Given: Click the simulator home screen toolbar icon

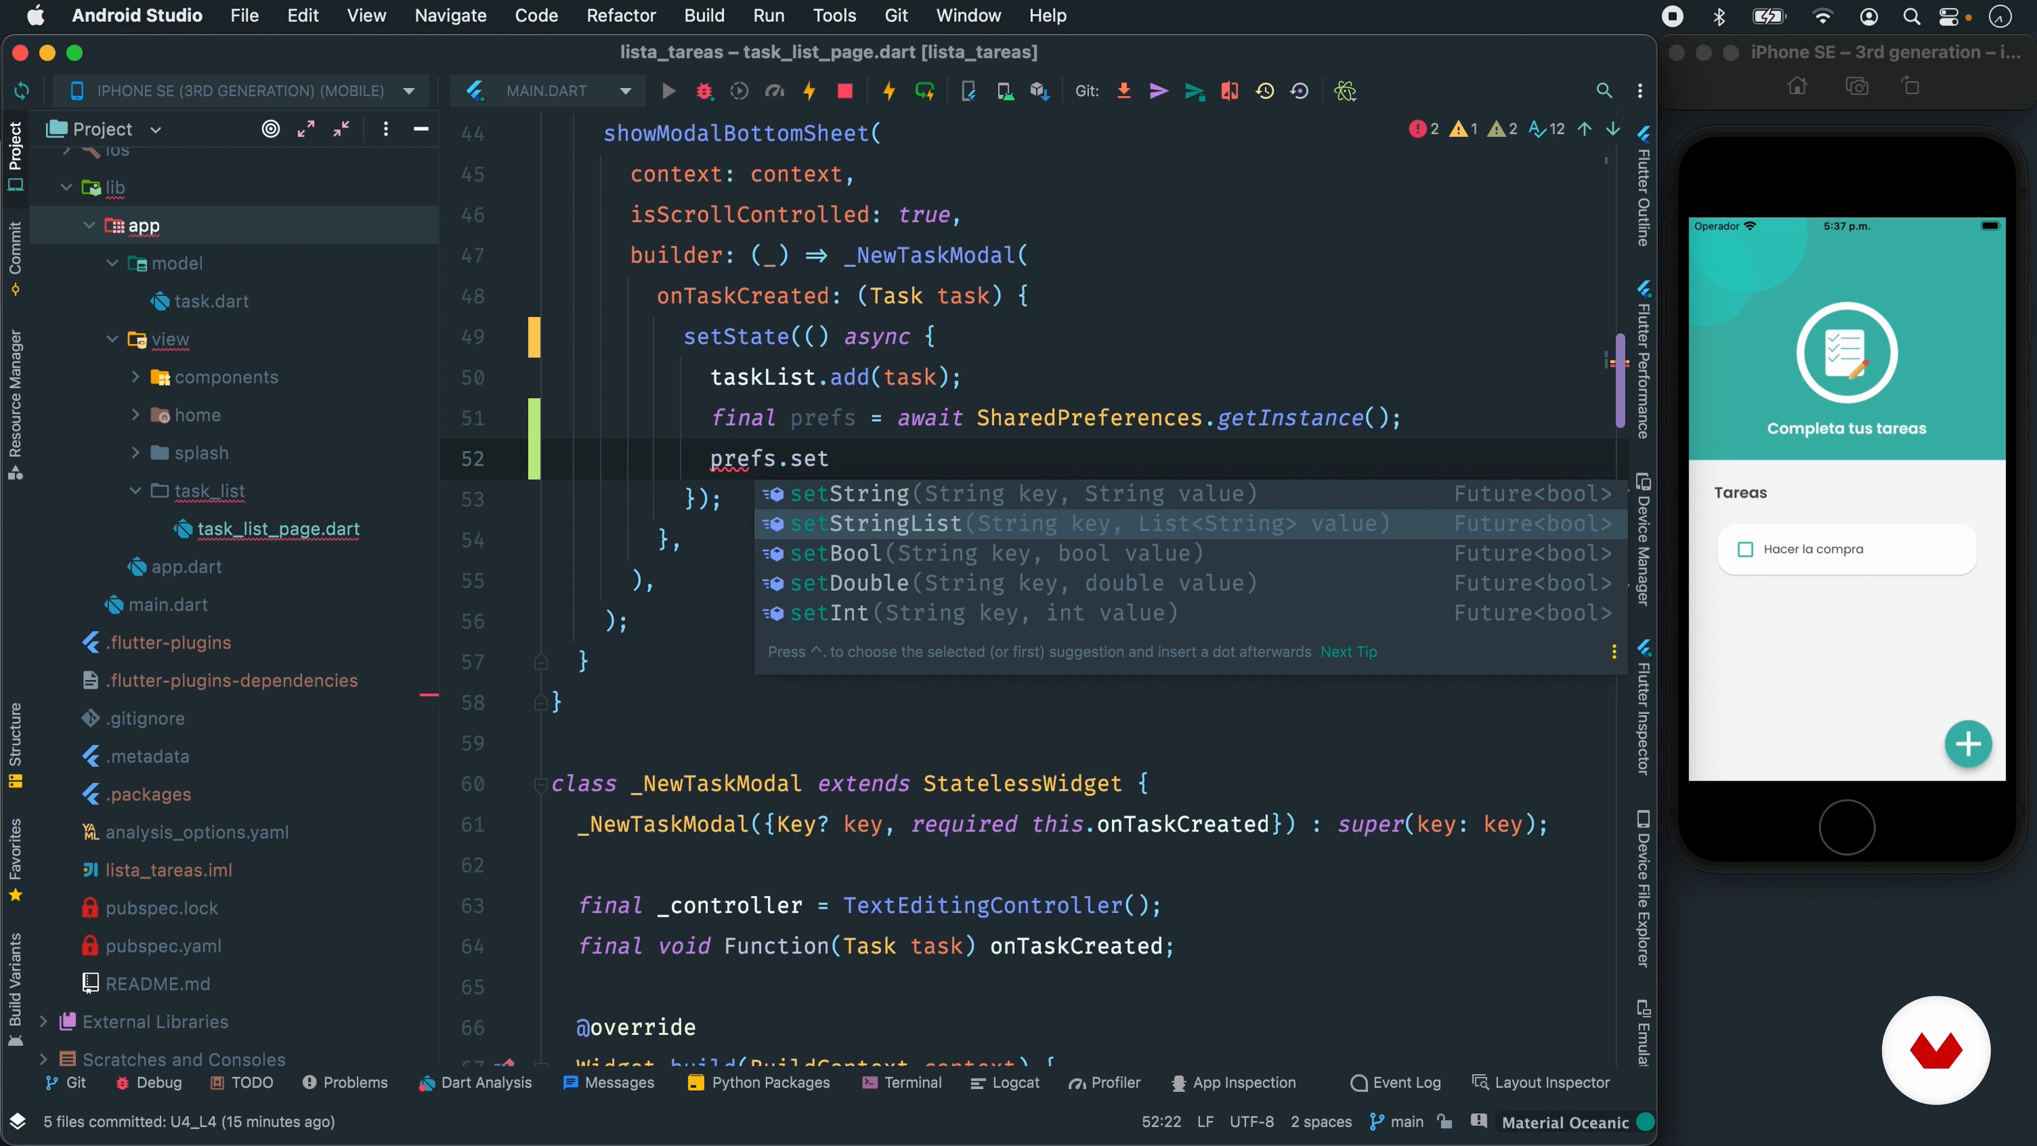Looking at the screenshot, I should coord(1797,86).
